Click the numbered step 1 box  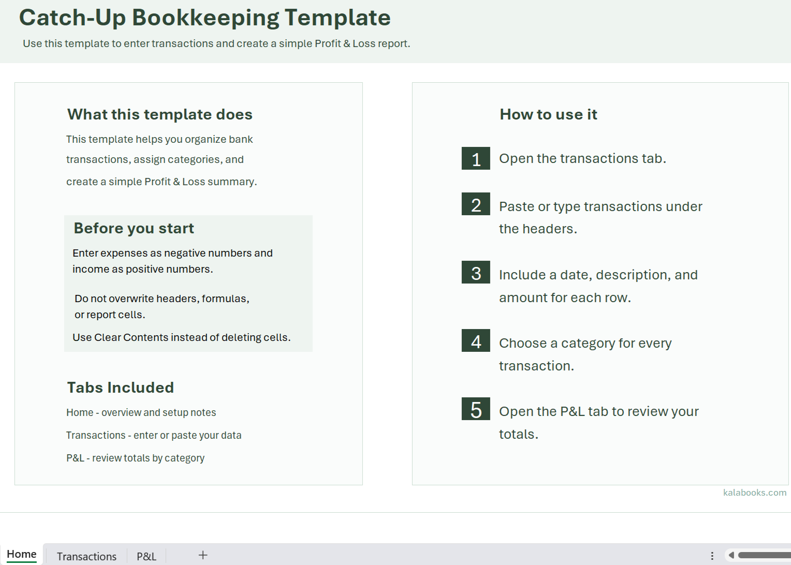(x=476, y=158)
